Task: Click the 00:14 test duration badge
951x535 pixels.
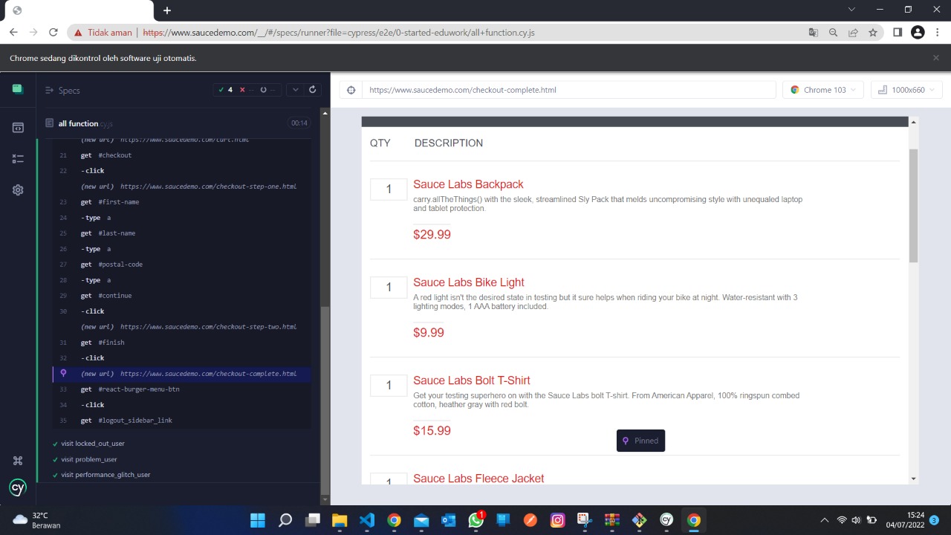Action: tap(299, 123)
